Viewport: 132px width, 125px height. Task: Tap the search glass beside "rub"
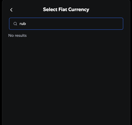pos(15,24)
